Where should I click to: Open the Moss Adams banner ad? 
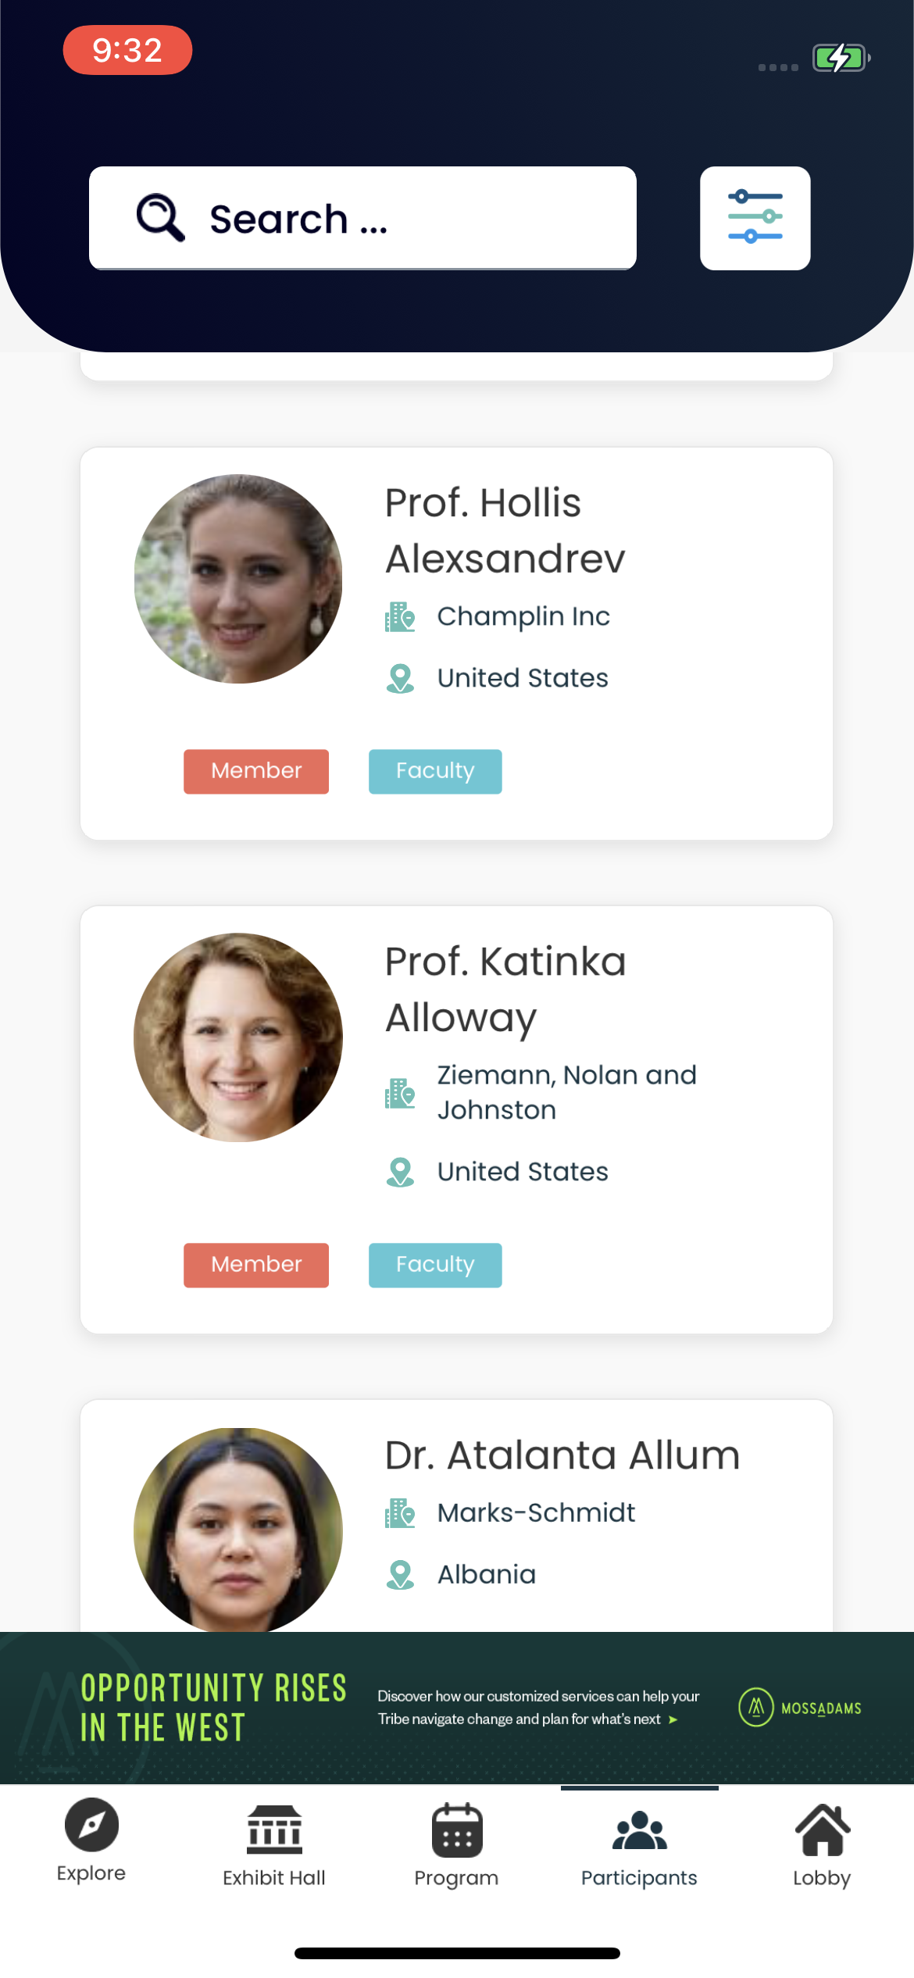(x=457, y=1708)
